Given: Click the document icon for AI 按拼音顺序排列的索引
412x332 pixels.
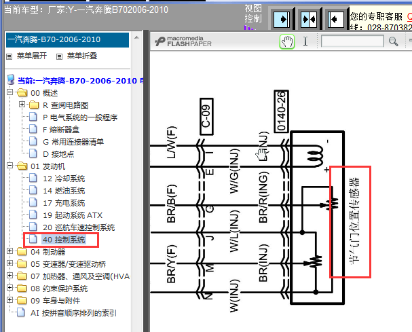Looking at the screenshot, I should pyautogui.click(x=21, y=312).
